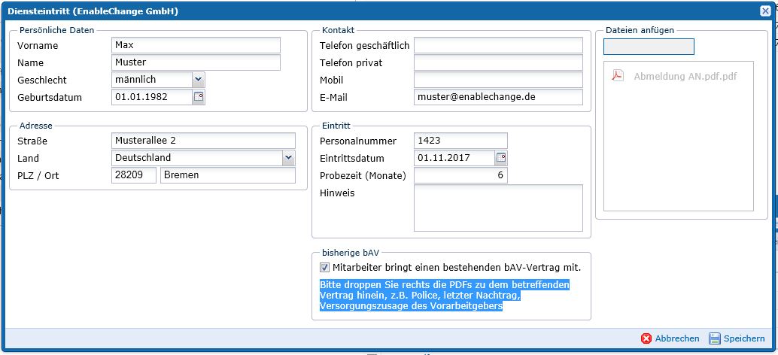
Task: Expand the Geschlecht dropdown
Action: (198, 80)
